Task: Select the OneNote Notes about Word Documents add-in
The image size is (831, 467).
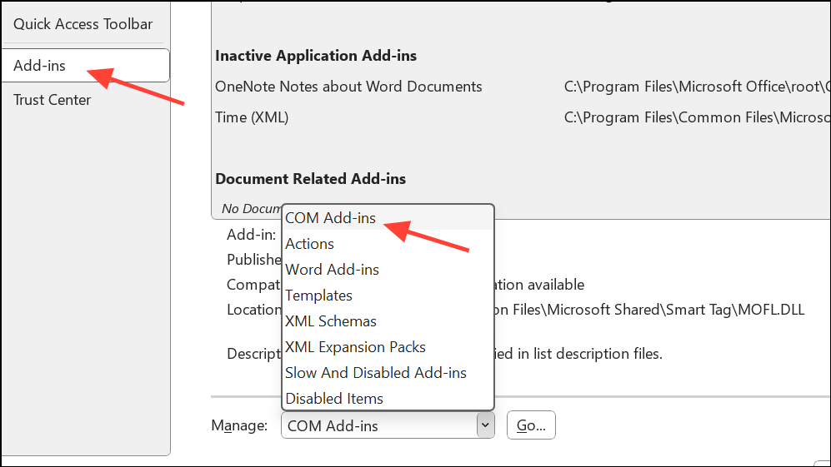Action: pos(348,87)
